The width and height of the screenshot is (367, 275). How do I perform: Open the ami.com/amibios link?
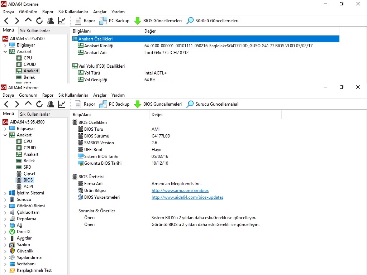click(180, 190)
